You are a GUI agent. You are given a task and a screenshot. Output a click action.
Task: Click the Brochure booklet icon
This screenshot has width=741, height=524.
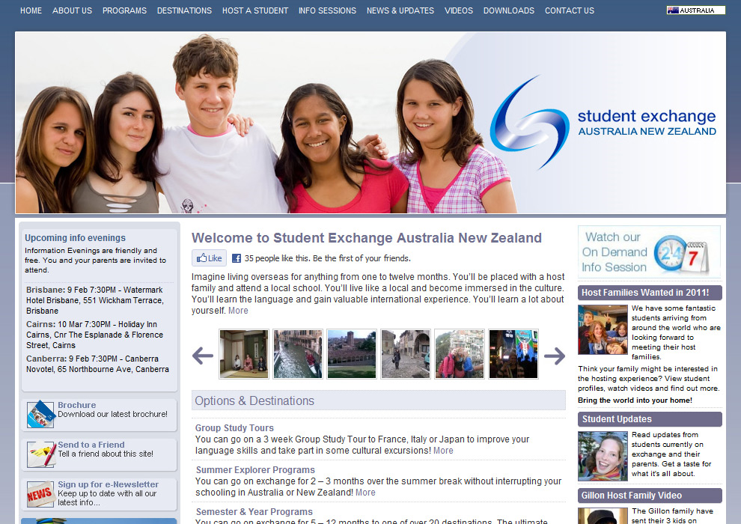(x=40, y=415)
